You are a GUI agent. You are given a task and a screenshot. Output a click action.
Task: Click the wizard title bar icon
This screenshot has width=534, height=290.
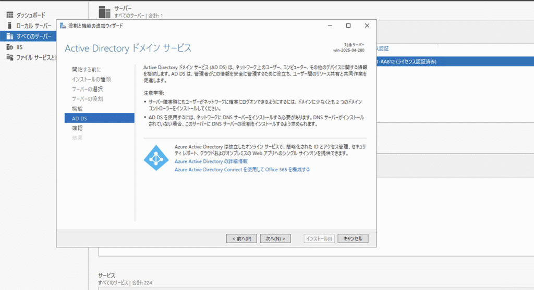coord(63,26)
